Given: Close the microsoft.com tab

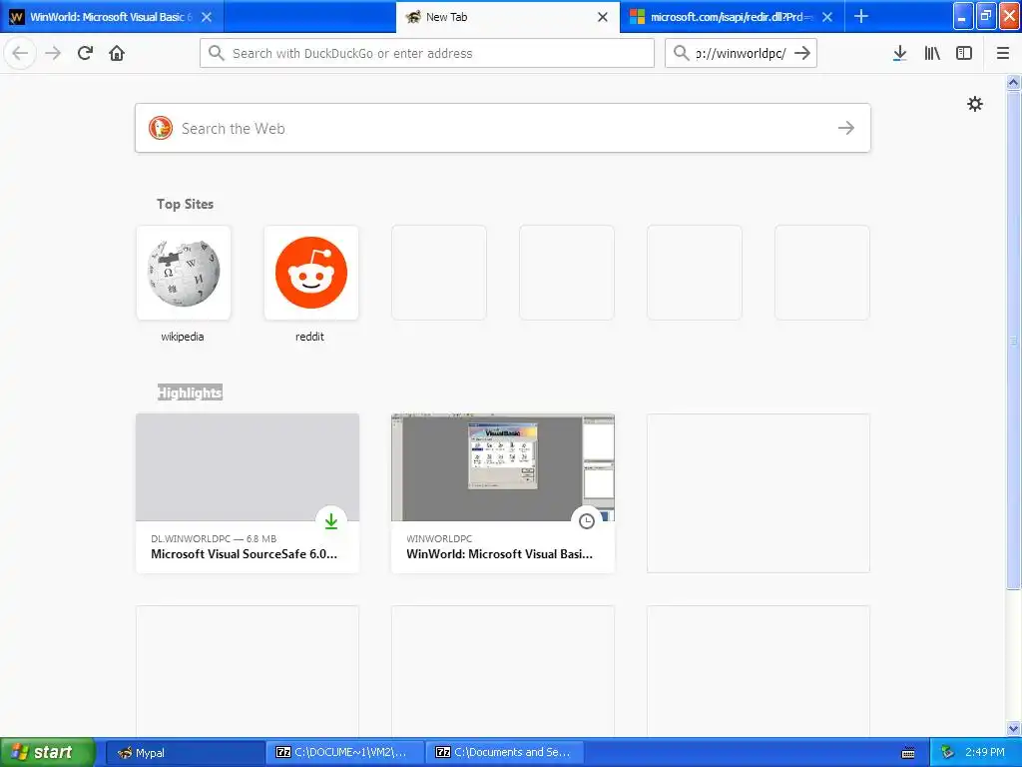Looking at the screenshot, I should 827,17.
